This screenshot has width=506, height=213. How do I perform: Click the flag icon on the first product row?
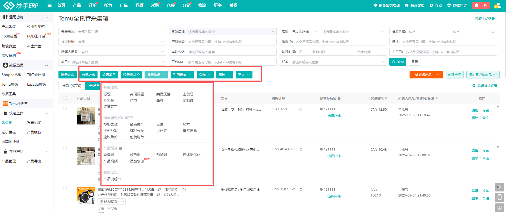coord(498,107)
